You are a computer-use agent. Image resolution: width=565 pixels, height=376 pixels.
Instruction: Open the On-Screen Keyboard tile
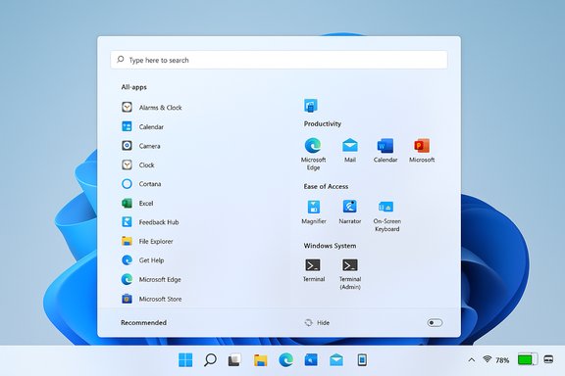[x=386, y=215]
